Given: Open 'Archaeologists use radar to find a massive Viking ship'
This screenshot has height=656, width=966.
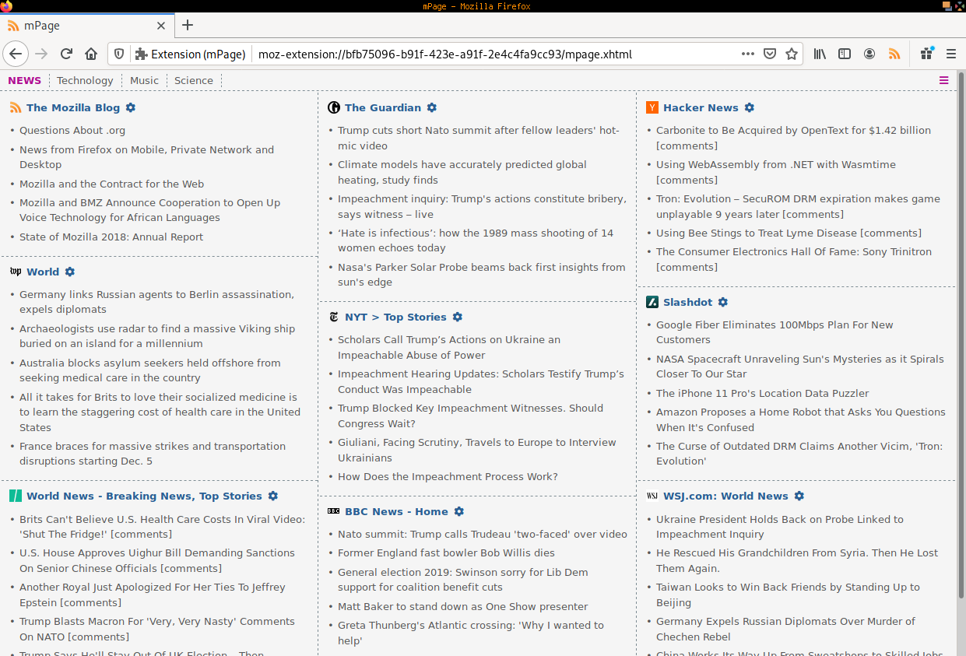Looking at the screenshot, I should tap(156, 336).
